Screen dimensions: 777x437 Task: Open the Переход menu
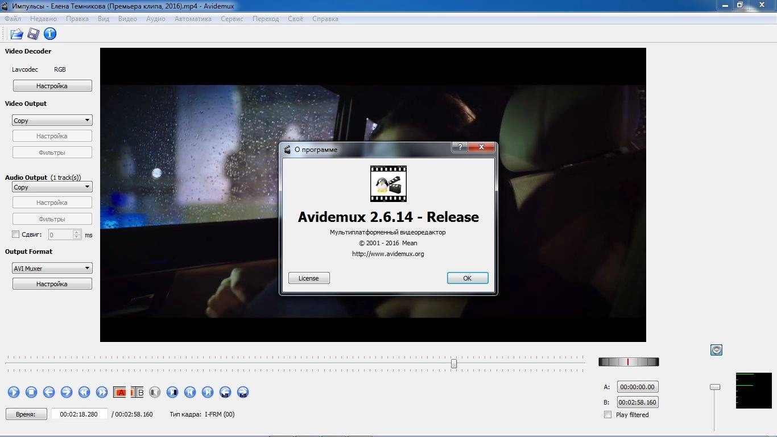coord(266,19)
